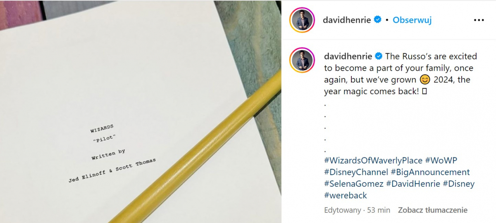Open the #wereback hashtag
The height and width of the screenshot is (223, 496).
(346, 195)
